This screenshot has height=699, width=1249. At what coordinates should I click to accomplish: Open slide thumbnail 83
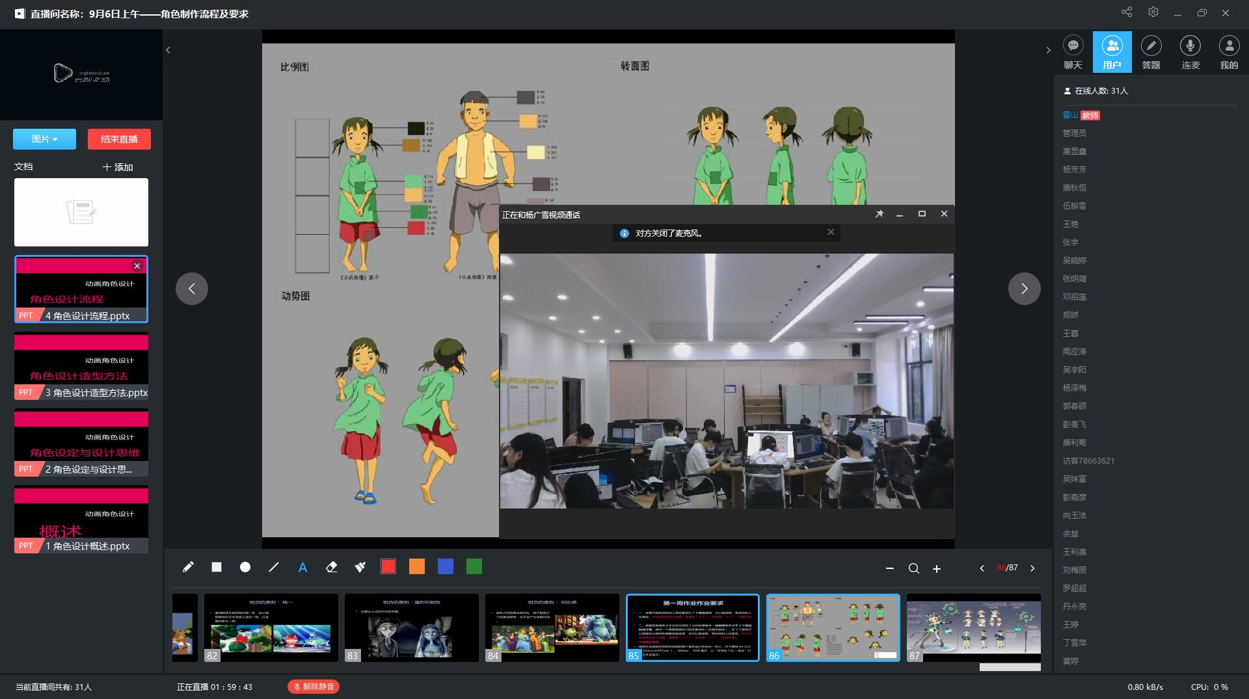click(412, 627)
